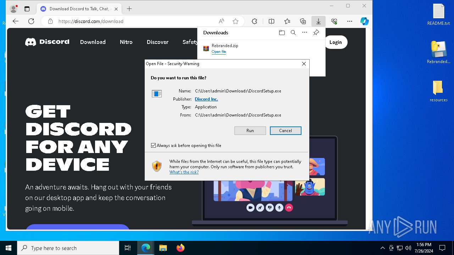Close the Download Discord tab

pos(116,9)
